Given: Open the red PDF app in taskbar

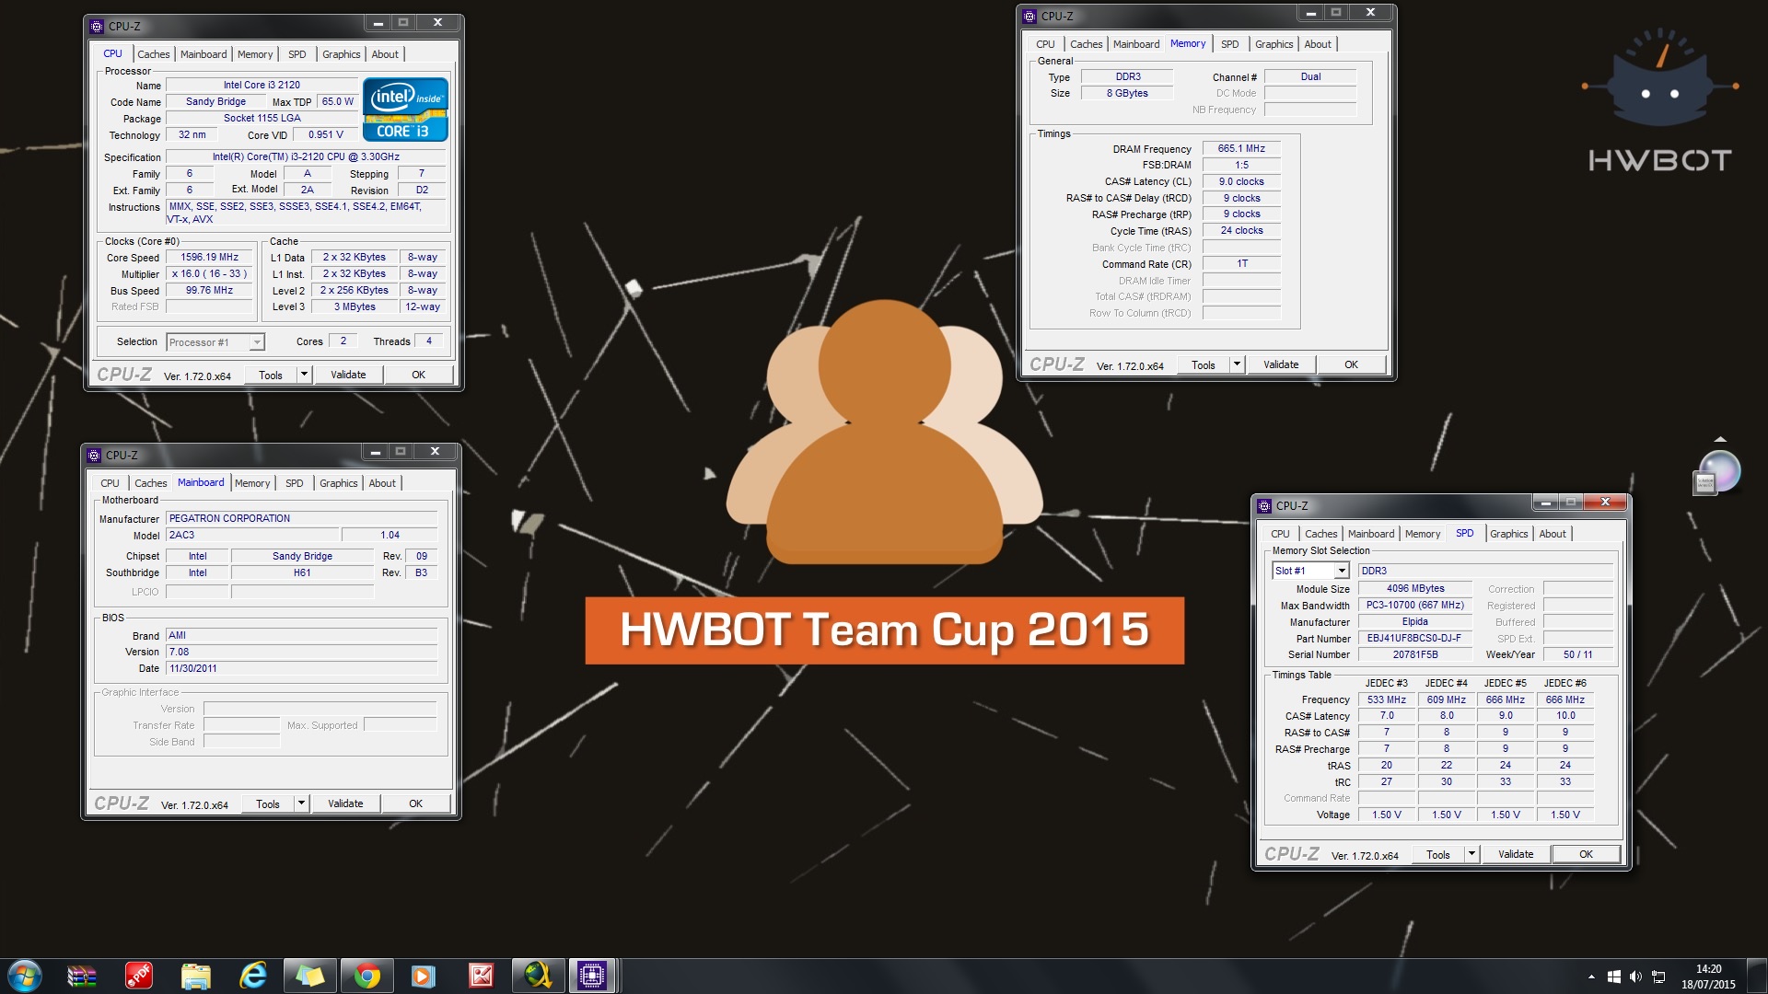Looking at the screenshot, I should [139, 976].
